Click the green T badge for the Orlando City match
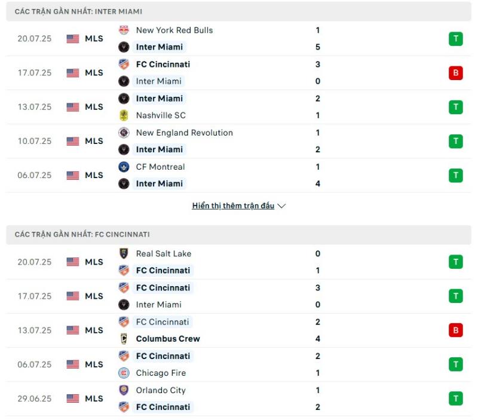The image size is (478, 420). 456,398
